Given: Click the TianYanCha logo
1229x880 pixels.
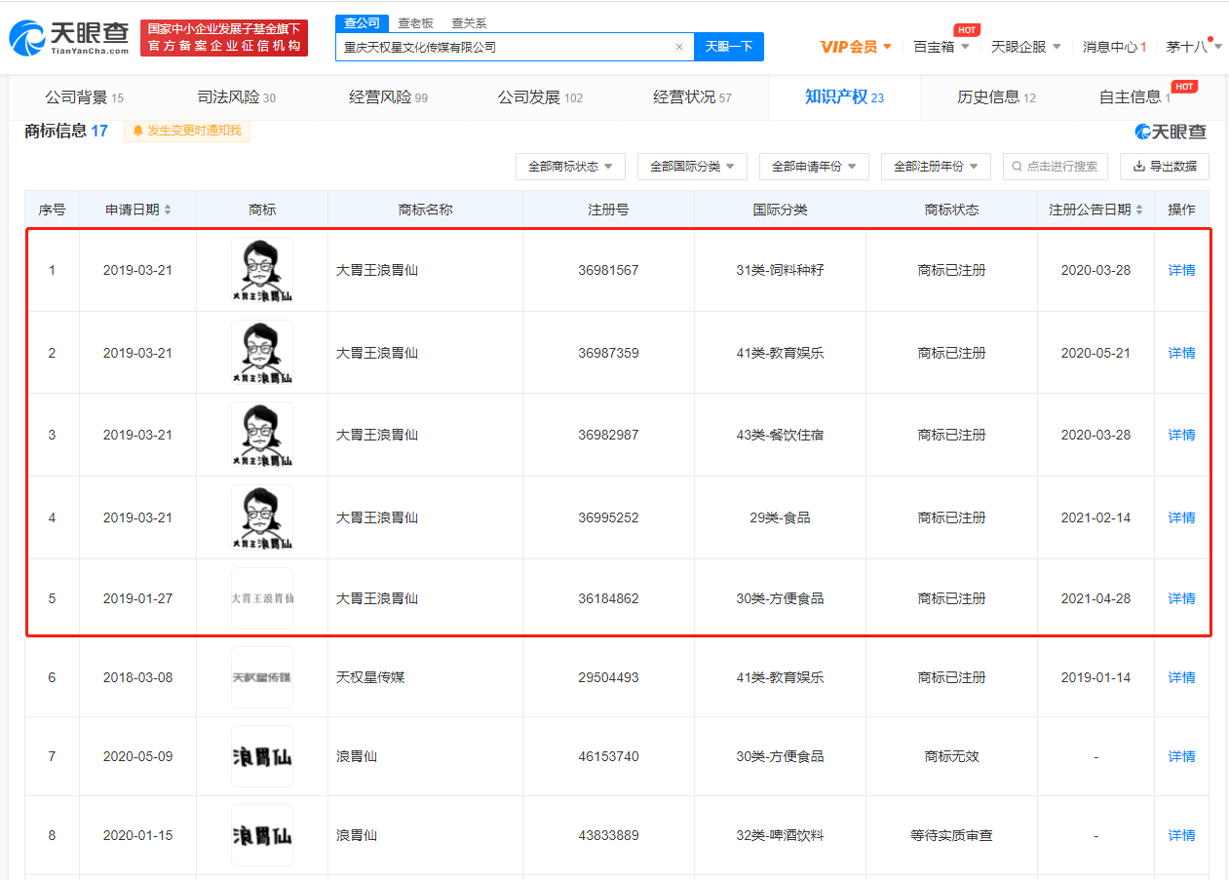Looking at the screenshot, I should point(69,38).
